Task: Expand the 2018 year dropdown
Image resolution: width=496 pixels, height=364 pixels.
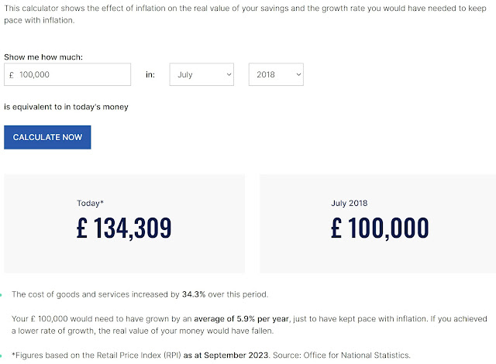Action: tap(275, 74)
